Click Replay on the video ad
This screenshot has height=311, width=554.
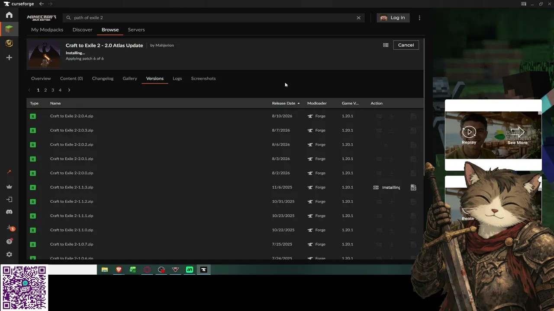(x=469, y=135)
